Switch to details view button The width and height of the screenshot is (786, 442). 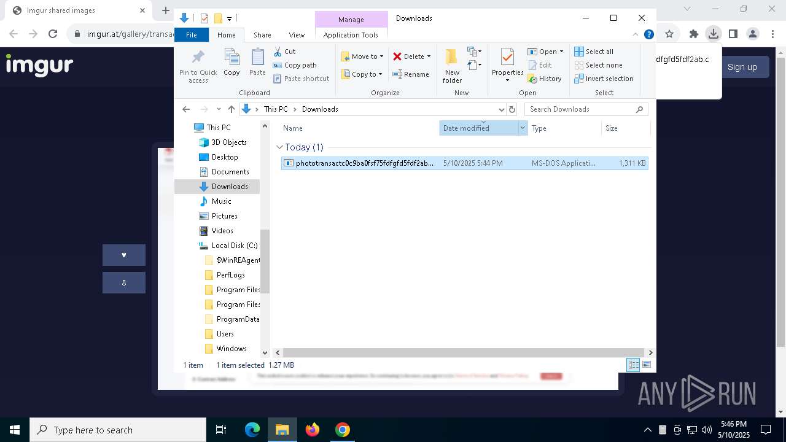633,365
